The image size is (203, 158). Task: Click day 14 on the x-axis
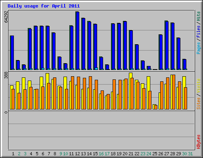[89, 154]
